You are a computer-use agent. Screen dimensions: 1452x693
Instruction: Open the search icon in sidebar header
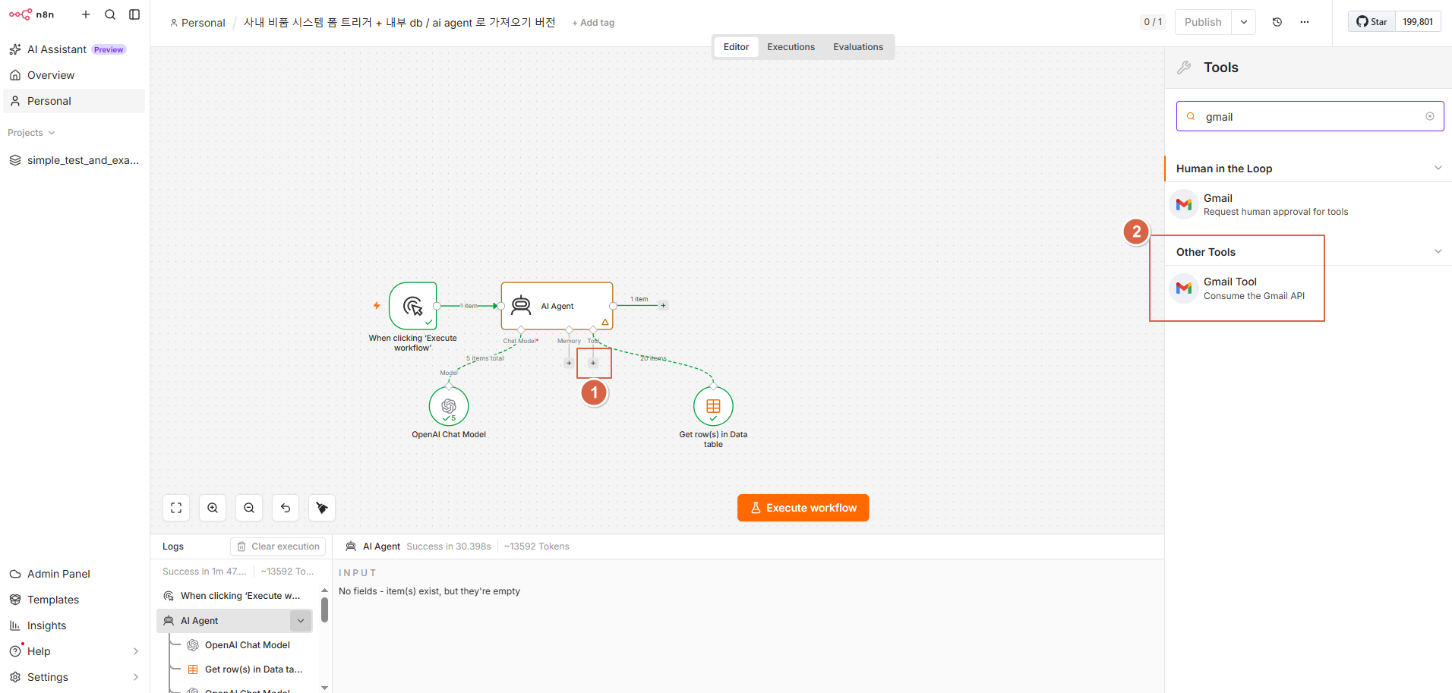[110, 14]
